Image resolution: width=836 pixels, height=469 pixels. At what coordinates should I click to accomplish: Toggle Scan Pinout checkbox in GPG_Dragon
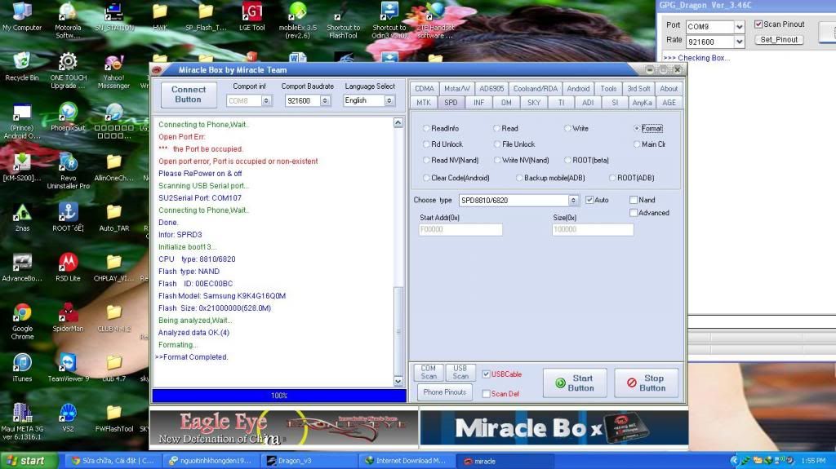758,24
